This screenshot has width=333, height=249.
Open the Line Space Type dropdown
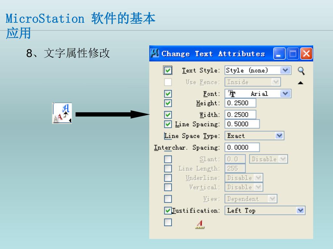coord(254,136)
